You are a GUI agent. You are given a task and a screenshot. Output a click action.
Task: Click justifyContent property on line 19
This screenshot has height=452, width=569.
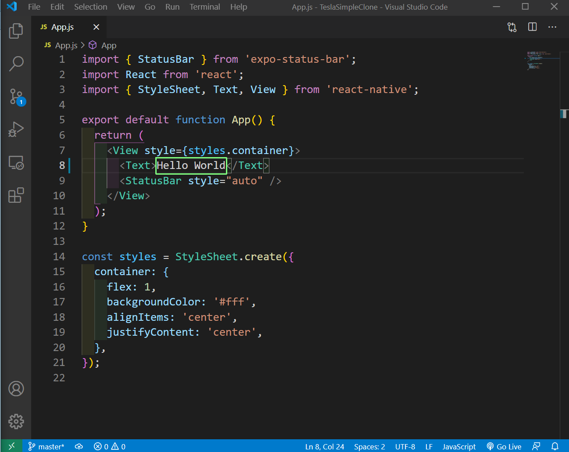pyautogui.click(x=150, y=332)
